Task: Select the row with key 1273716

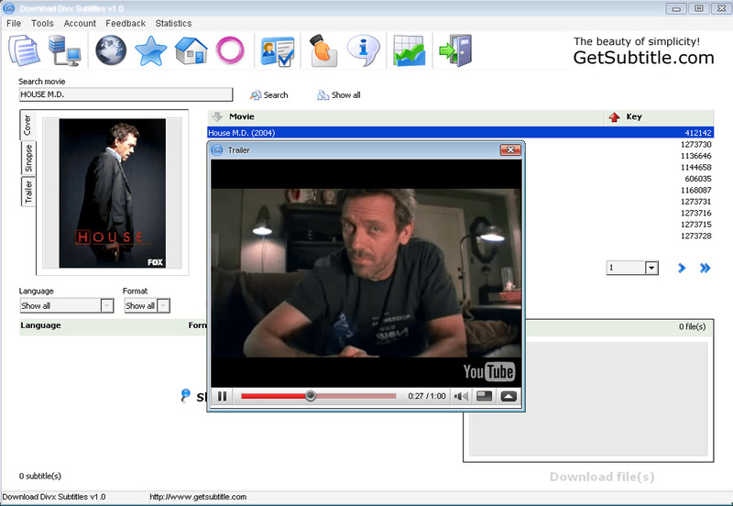Action: click(695, 214)
